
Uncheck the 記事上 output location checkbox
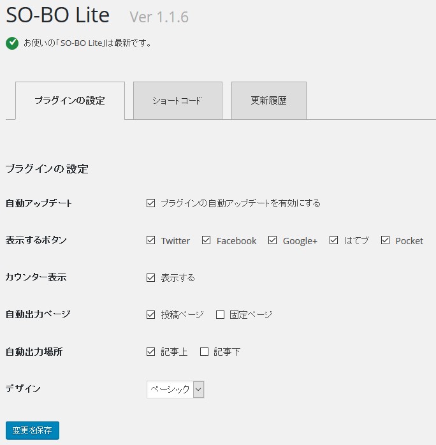coord(151,351)
